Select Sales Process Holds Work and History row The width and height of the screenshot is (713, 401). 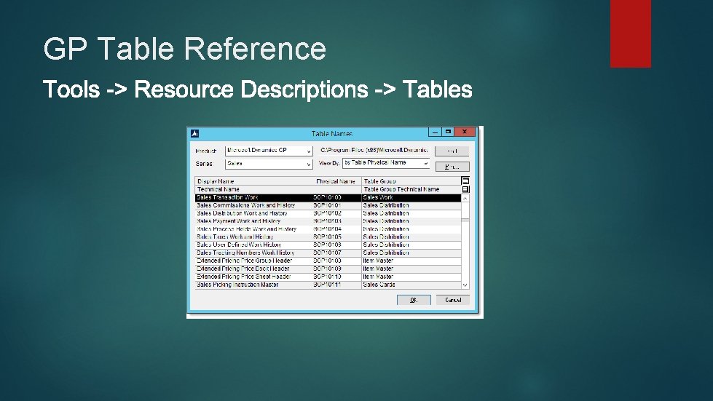tap(328, 229)
